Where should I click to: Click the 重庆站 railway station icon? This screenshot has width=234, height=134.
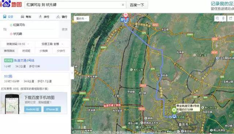(182, 131)
